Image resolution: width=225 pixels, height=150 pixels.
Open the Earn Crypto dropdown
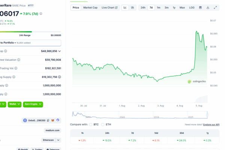pyautogui.click(x=33, y=104)
